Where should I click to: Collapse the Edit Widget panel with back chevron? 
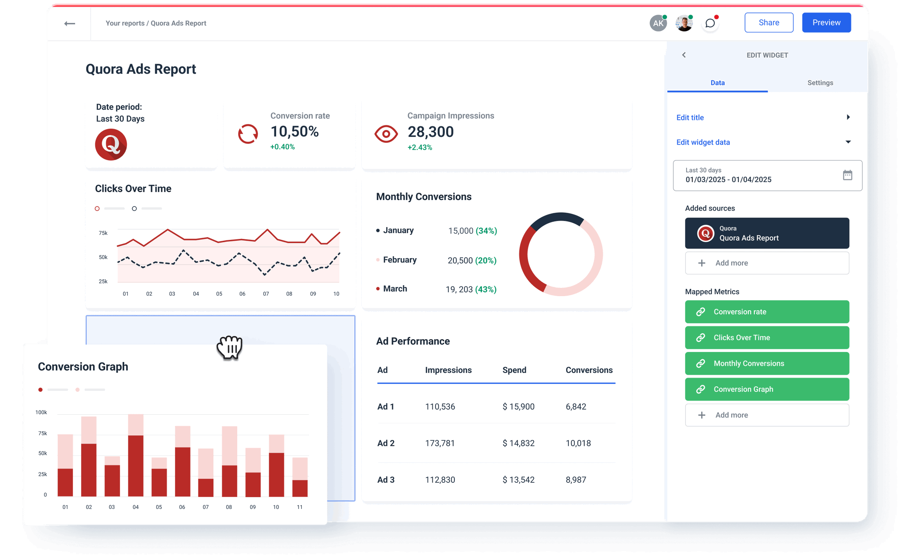684,55
